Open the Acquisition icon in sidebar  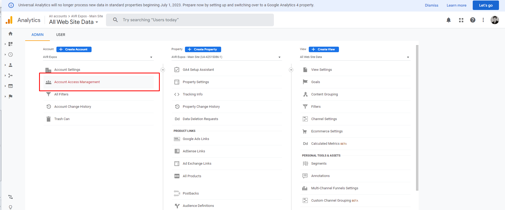(x=10, y=76)
